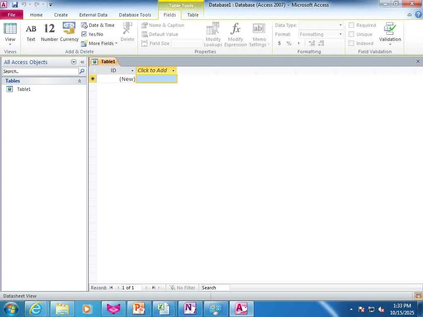Close the Table1 document window
Image resolution: width=423 pixels, height=317 pixels.
pyautogui.click(x=418, y=62)
